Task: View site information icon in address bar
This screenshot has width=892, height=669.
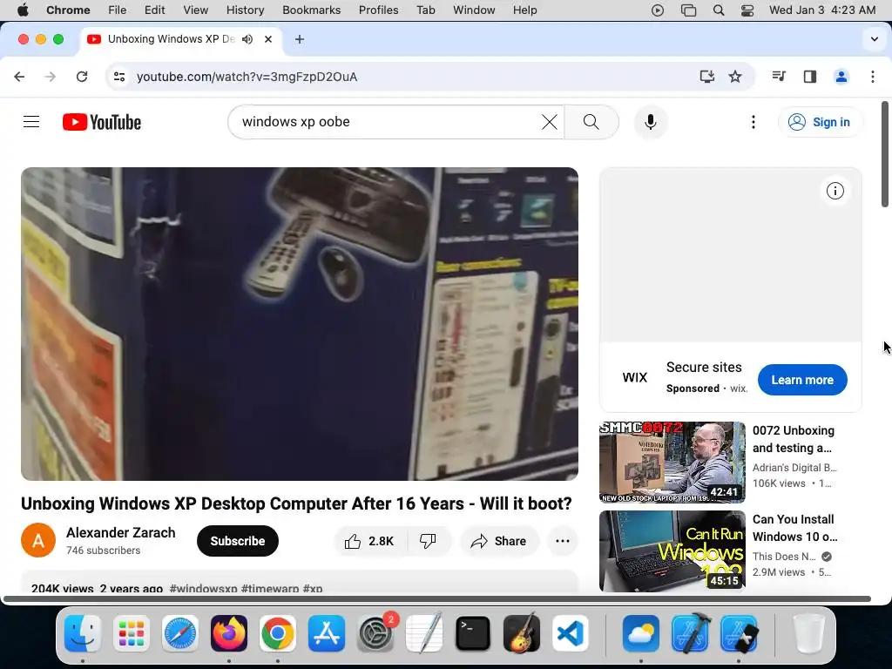Action: tap(118, 77)
